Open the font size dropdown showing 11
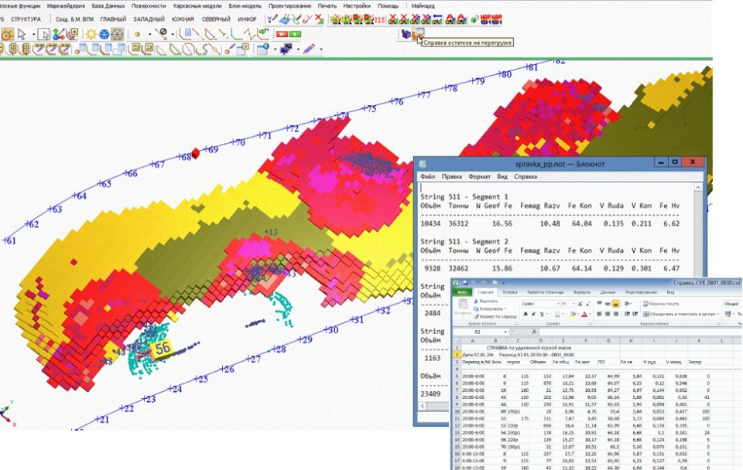The width and height of the screenshot is (743, 470). [x=573, y=304]
